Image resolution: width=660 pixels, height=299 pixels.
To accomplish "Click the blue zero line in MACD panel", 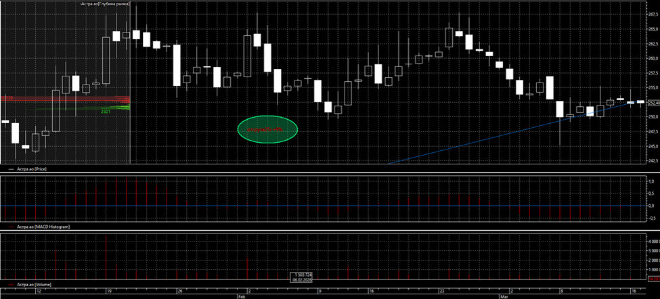I will (322, 206).
